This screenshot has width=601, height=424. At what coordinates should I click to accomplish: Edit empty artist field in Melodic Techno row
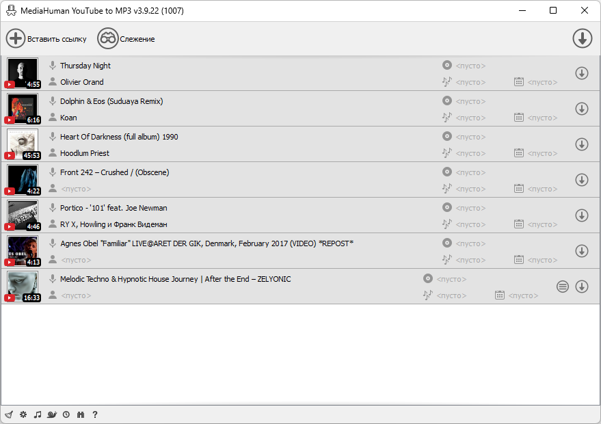coord(76,295)
